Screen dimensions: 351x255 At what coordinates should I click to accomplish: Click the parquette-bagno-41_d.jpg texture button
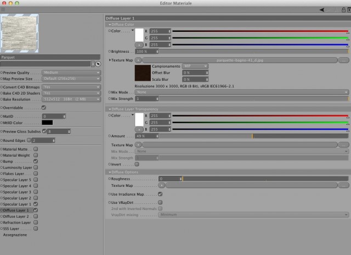pyautogui.click(x=240, y=60)
